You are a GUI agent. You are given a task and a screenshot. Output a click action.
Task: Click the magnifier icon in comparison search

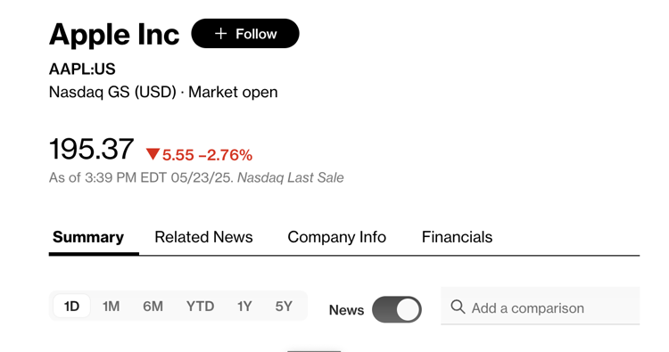coord(458,307)
